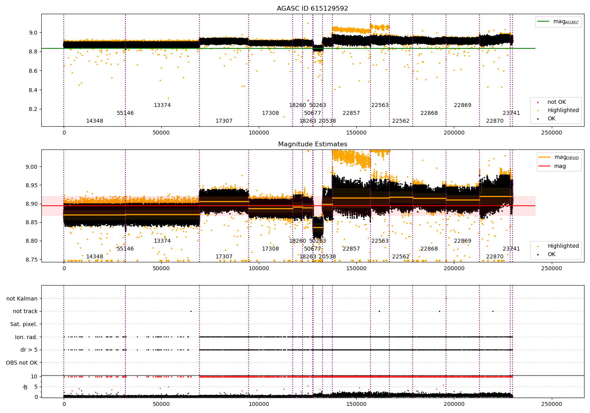The image size is (590, 413).
Task: Click OBSID label 17307 in Magnitude Estimates plot
Action: [x=224, y=257]
